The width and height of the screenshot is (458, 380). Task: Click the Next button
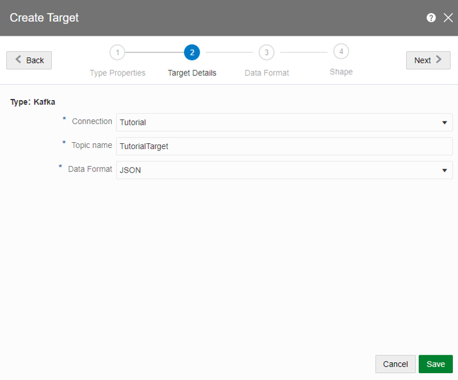tap(428, 60)
